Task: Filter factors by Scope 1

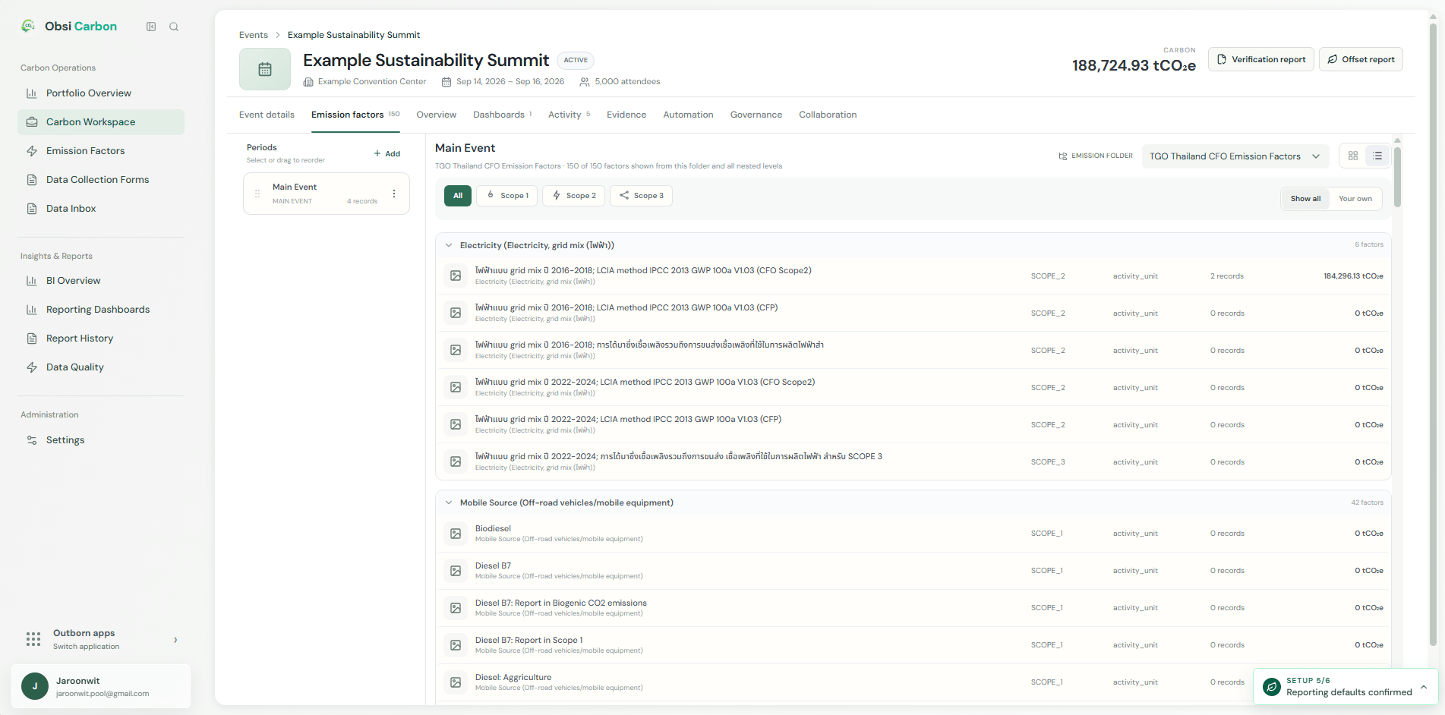Action: [507, 196]
